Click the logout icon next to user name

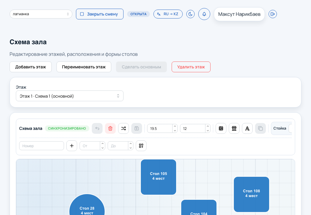pyautogui.click(x=273, y=14)
